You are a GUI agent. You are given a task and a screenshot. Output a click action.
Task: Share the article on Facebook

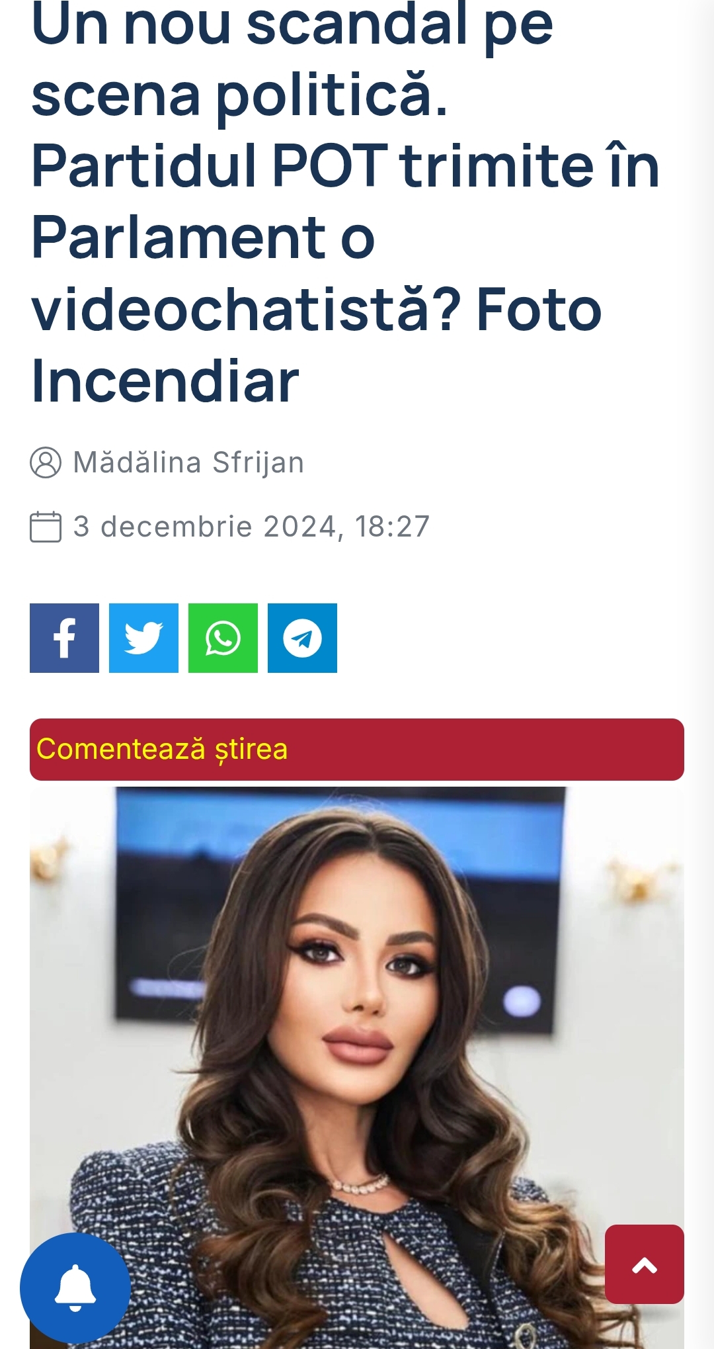pyautogui.click(x=64, y=638)
